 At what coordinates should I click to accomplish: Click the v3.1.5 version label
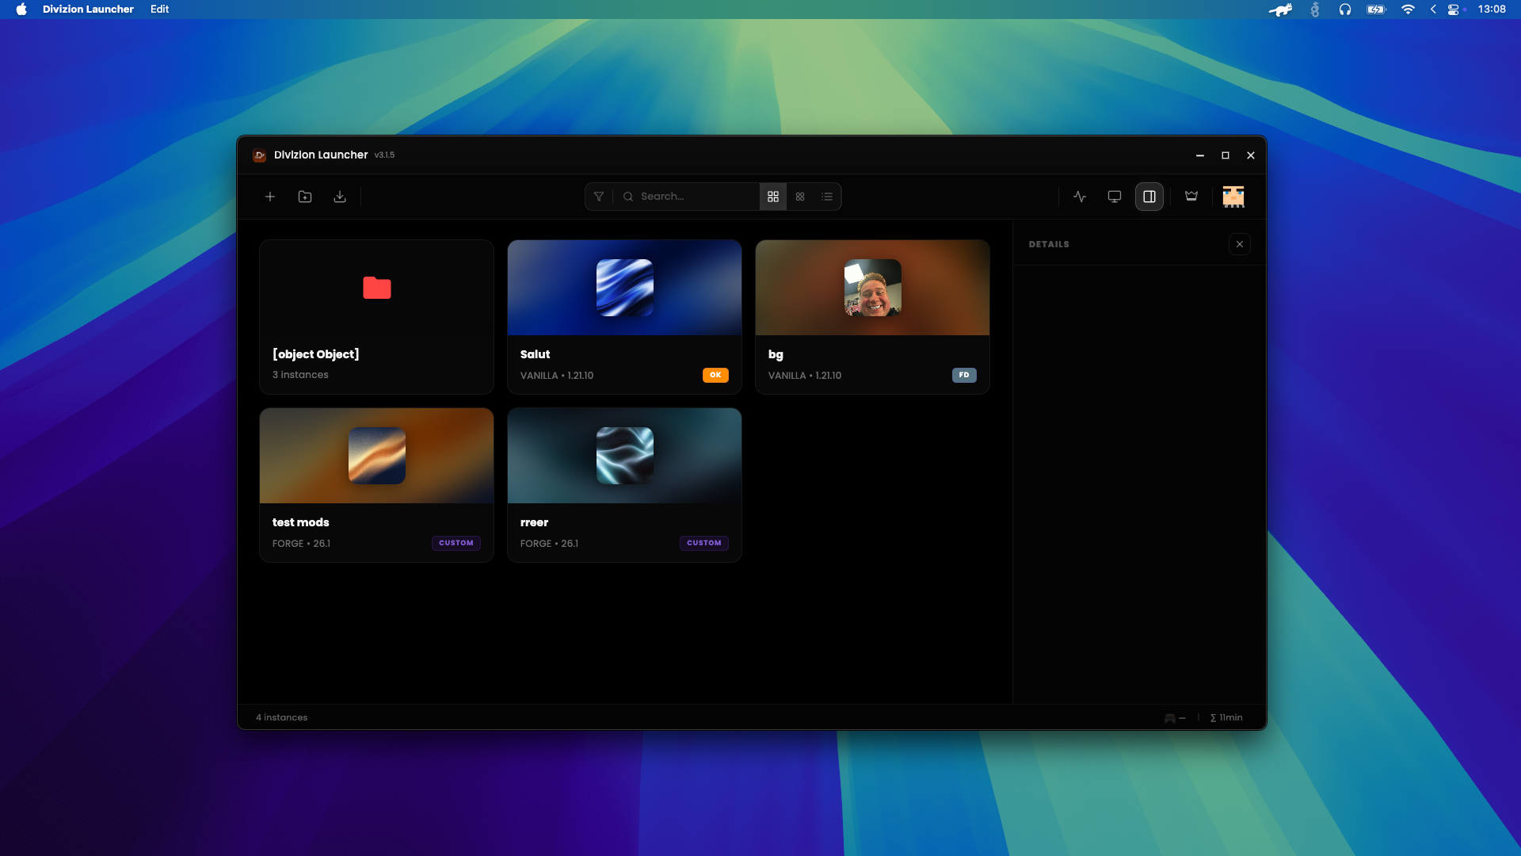pyautogui.click(x=384, y=155)
